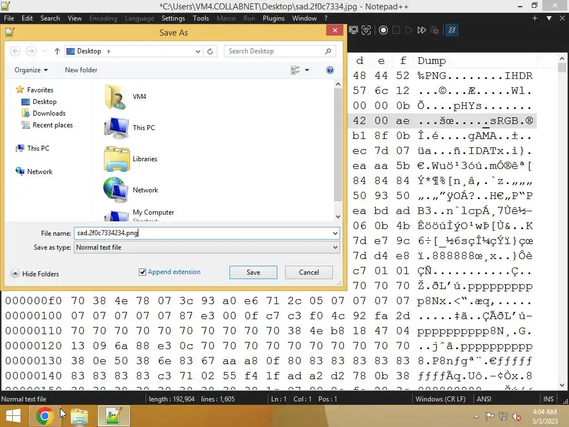Click the muted volume icon in system tray

[516, 416]
